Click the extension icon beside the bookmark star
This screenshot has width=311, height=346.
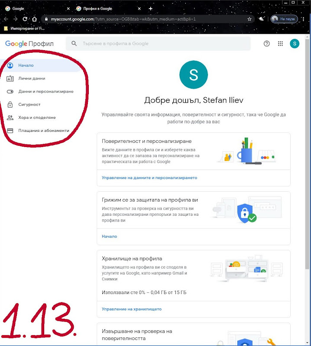(261, 19)
